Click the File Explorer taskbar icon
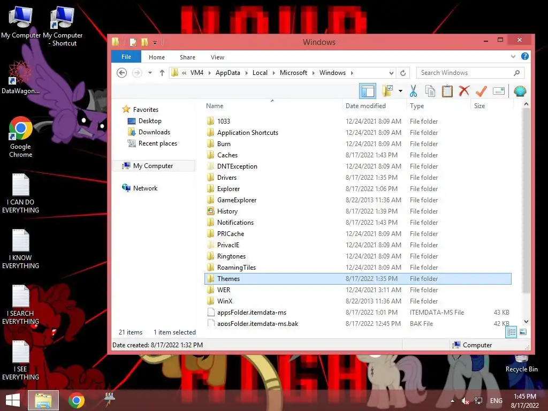 click(43, 400)
